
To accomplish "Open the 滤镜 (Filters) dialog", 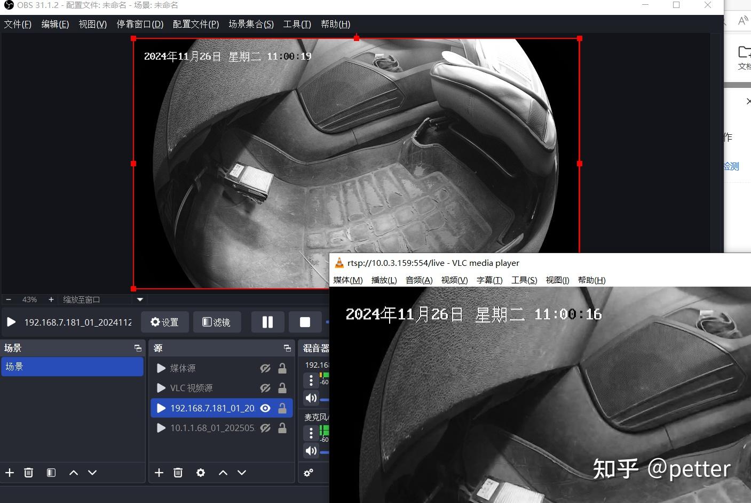I will point(217,322).
